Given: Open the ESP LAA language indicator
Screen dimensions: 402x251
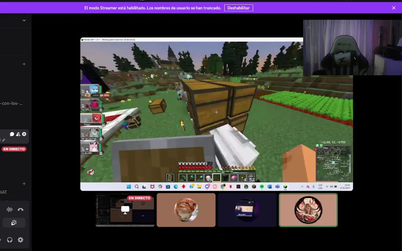Looking at the screenshot, I should (320, 187).
